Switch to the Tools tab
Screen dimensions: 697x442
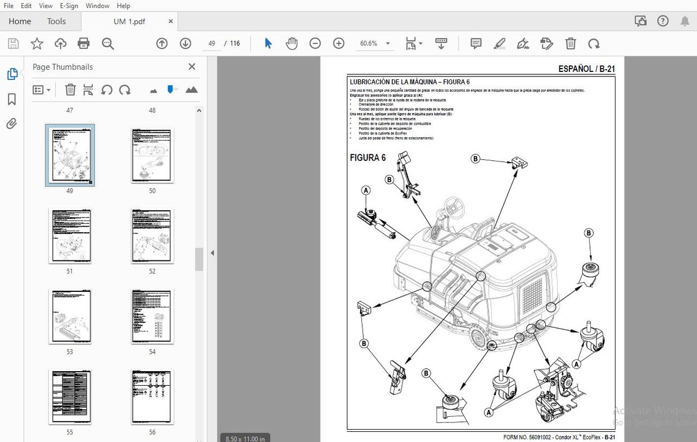pyautogui.click(x=56, y=21)
